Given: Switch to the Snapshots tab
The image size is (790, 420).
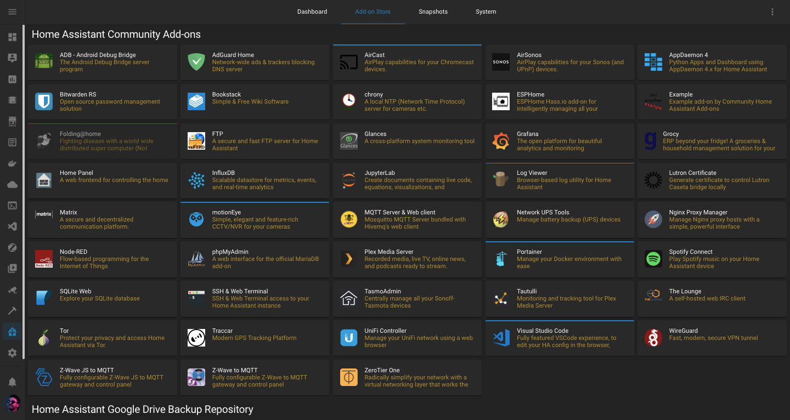Looking at the screenshot, I should tap(433, 12).
